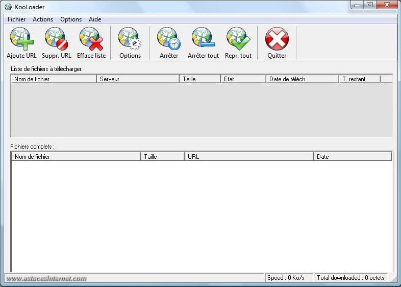Click the Repr. tout checkmark icon
The height and width of the screenshot is (287, 401).
238,39
